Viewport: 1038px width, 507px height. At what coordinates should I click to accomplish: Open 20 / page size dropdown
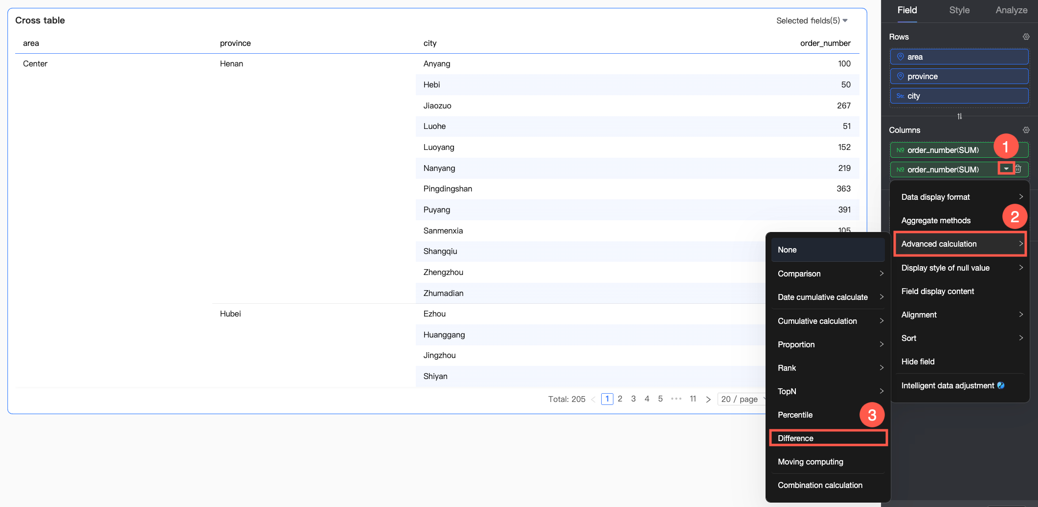point(742,399)
